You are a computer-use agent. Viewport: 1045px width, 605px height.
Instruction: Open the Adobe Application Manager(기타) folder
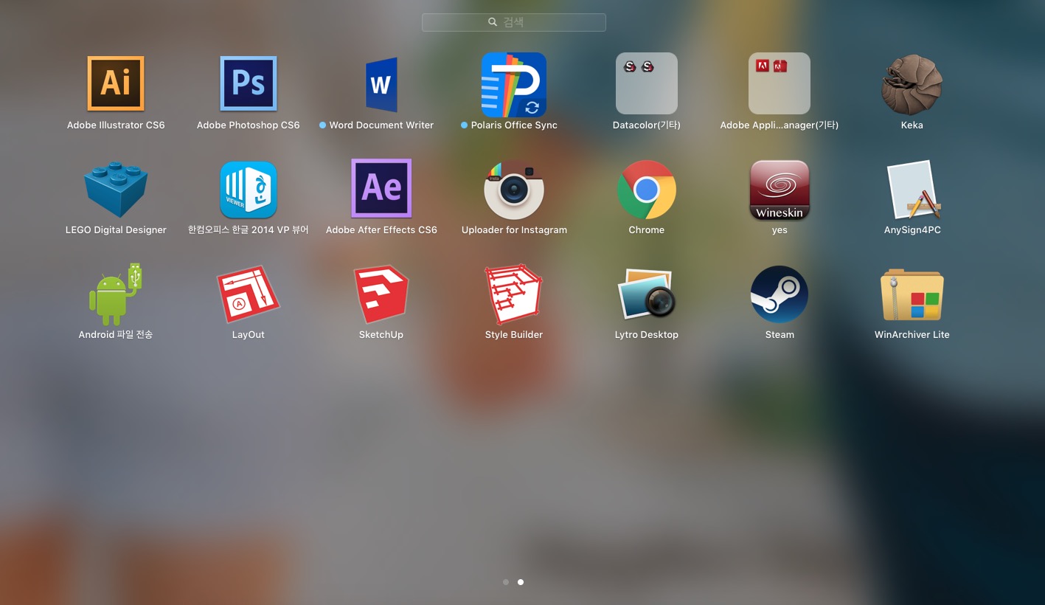[x=780, y=84]
